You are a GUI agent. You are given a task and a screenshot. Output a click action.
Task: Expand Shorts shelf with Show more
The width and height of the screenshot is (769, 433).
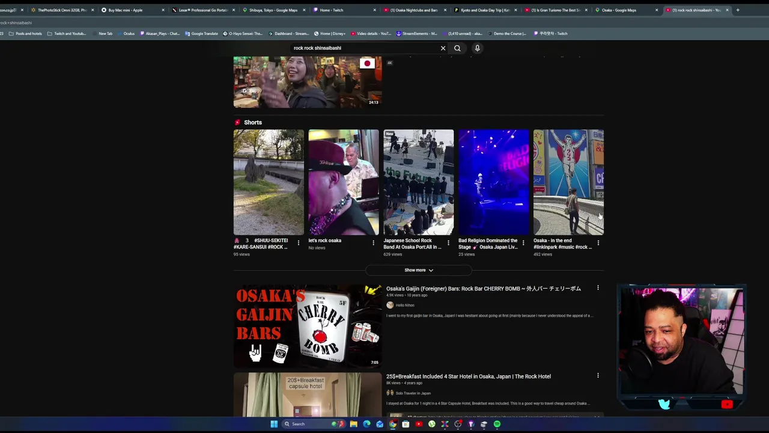coord(419,270)
